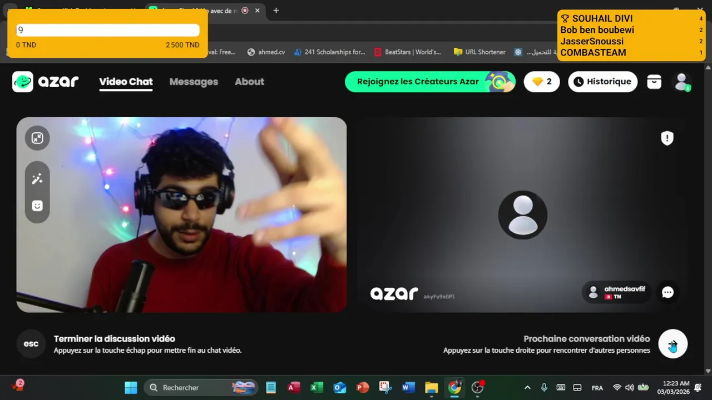Image resolution: width=712 pixels, height=400 pixels.
Task: Open the notifications bell icon
Action: coord(698,387)
